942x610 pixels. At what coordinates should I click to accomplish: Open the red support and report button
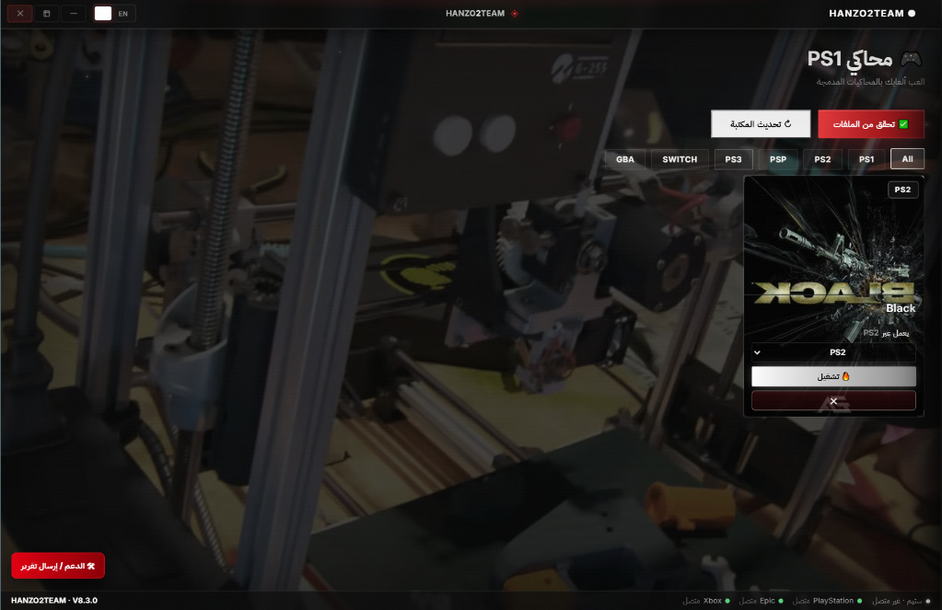point(58,566)
